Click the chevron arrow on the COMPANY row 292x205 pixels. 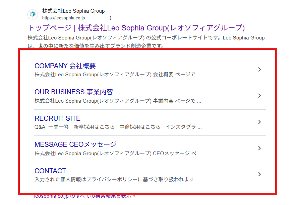coord(259,70)
